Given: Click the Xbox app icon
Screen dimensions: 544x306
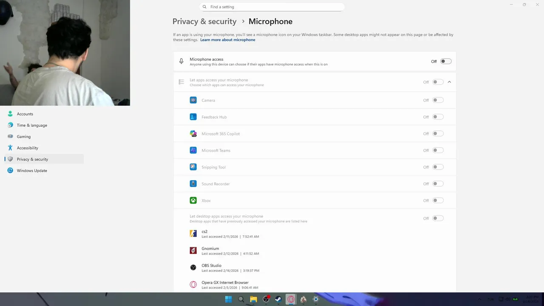Looking at the screenshot, I should click(193, 201).
